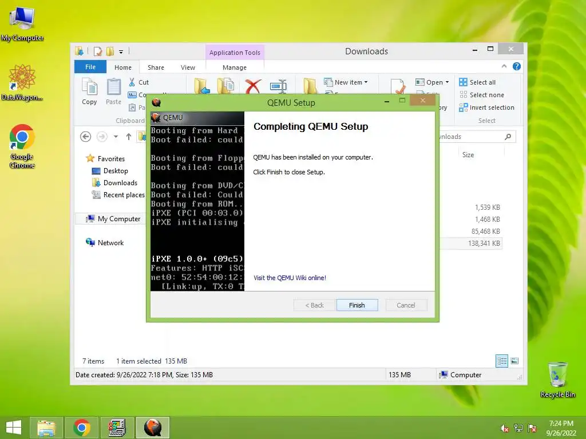Click the Cancel button in QEMU Setup
The image size is (586, 439).
pyautogui.click(x=406, y=305)
